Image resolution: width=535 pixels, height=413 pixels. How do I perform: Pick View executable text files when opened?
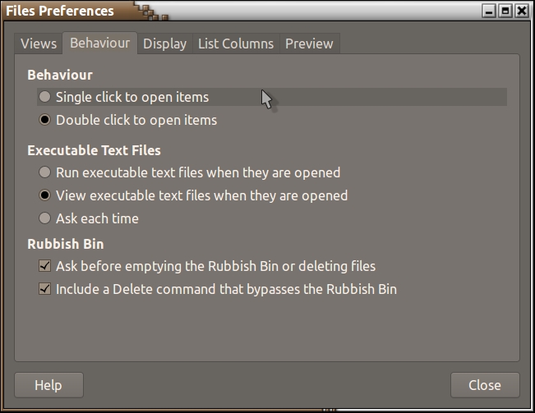(x=45, y=195)
